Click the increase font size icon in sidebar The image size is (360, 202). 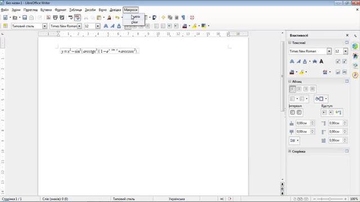(x=338, y=61)
